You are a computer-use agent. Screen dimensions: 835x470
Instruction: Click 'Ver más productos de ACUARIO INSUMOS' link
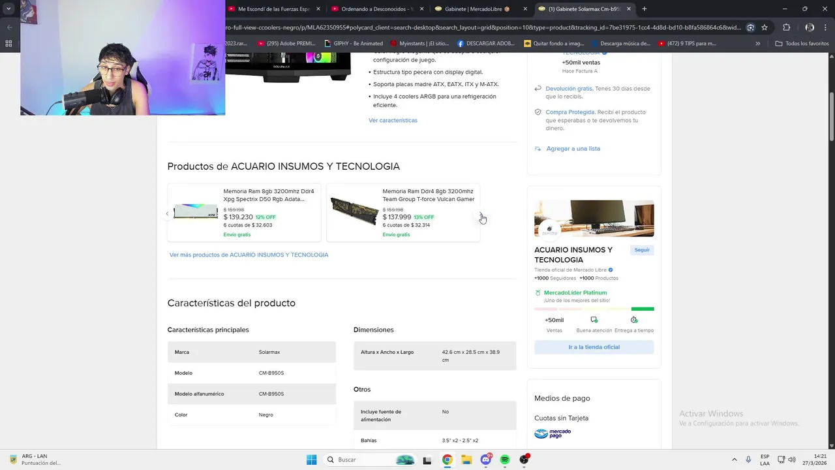(249, 255)
